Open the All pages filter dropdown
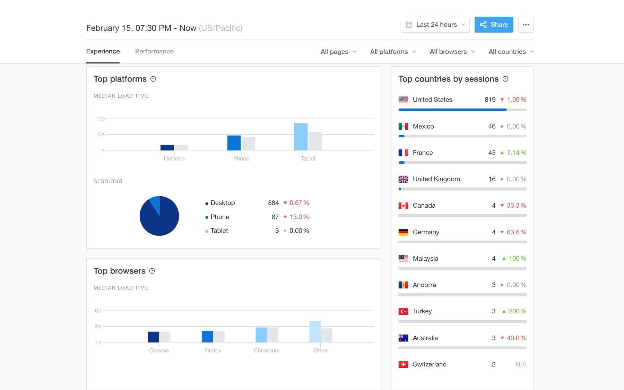The height and width of the screenshot is (390, 624). pos(338,51)
